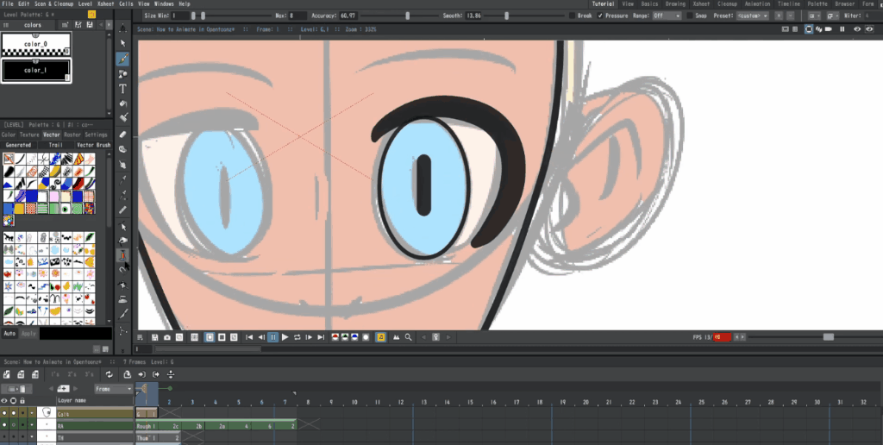
Task: Toggle the green channel view
Action: pos(345,337)
